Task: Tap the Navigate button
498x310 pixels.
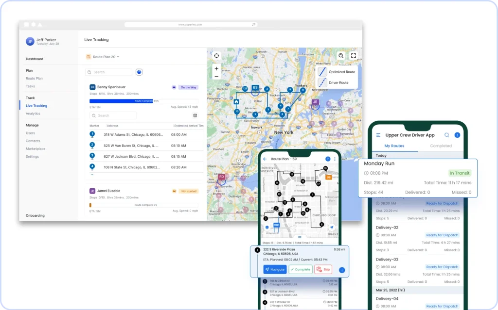Action: (x=275, y=269)
